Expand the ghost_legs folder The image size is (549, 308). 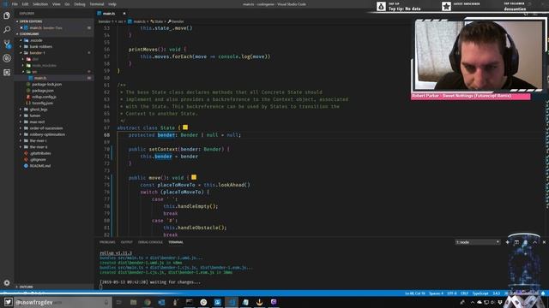click(39, 110)
